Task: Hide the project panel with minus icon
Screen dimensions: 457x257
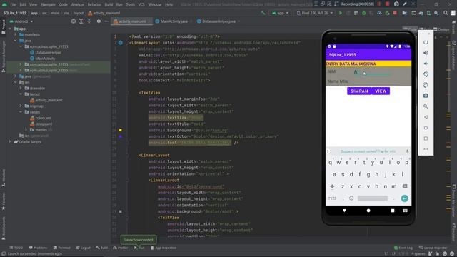Action: 106,21
